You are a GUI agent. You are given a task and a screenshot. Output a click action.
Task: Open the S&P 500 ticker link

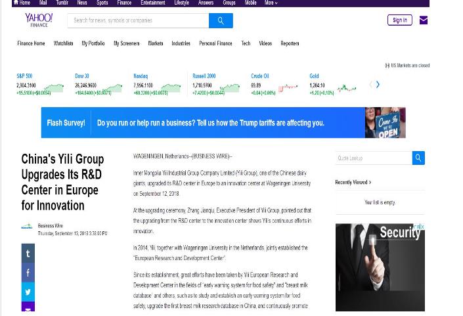24,76
